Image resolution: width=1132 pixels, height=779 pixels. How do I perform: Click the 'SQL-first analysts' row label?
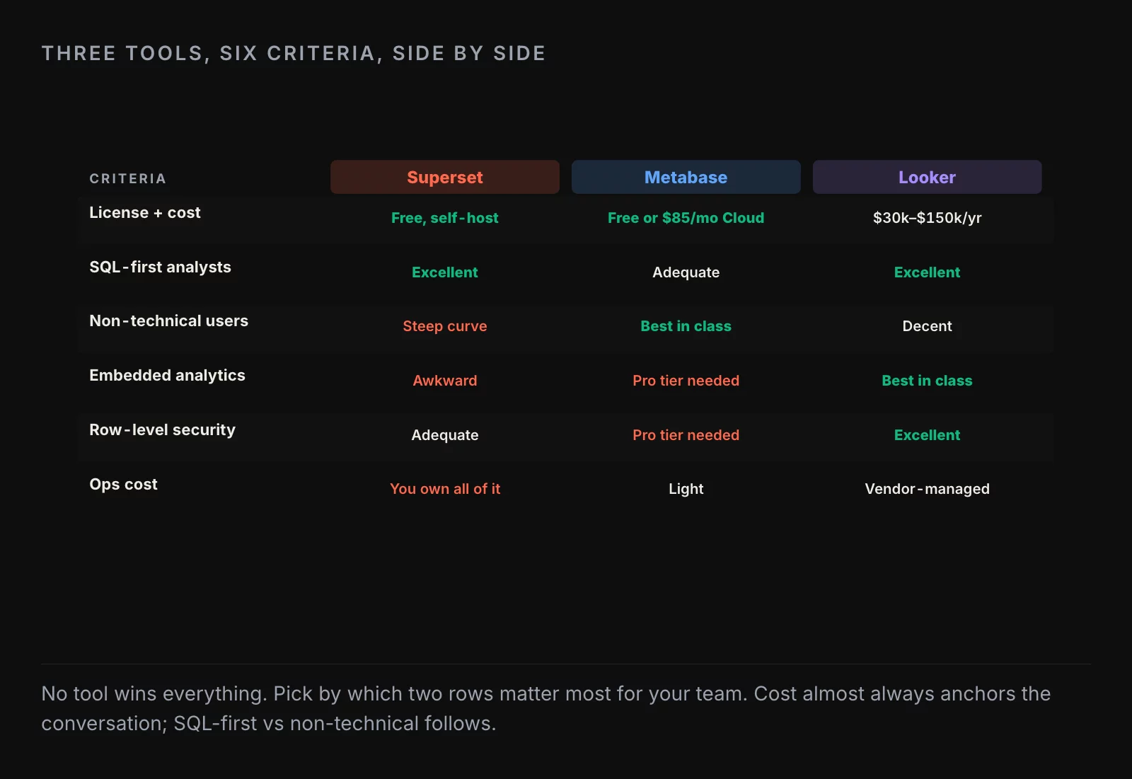click(160, 267)
